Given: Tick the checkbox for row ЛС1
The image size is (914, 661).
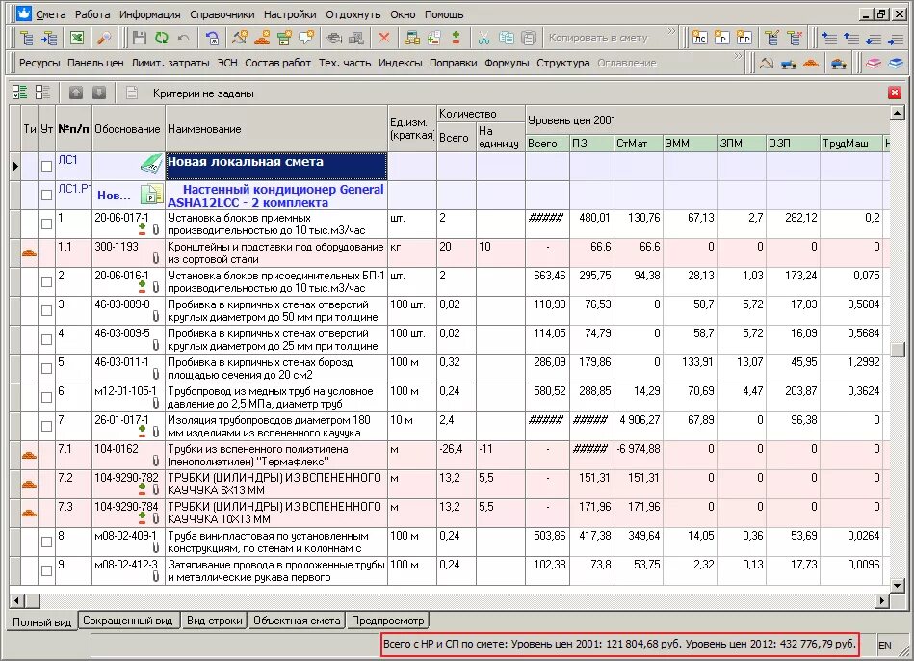Looking at the screenshot, I should 46,166.
